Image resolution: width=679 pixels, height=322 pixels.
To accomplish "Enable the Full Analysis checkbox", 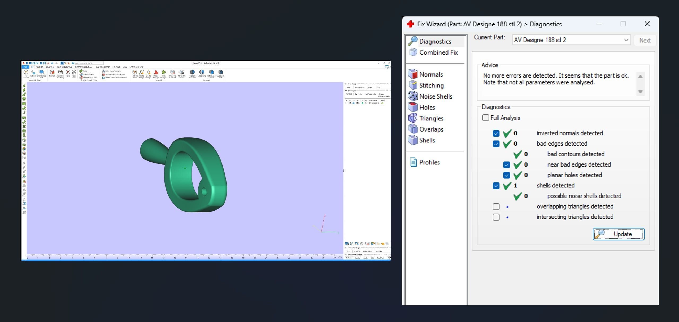I will point(485,118).
